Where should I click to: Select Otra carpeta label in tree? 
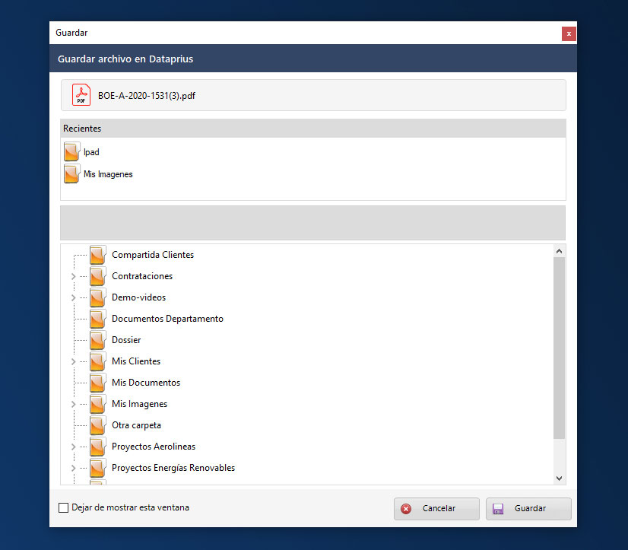pos(136,424)
